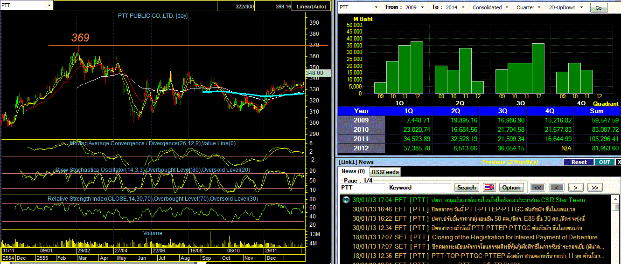Click the Go button
The height and width of the screenshot is (264, 621).
(599, 8)
